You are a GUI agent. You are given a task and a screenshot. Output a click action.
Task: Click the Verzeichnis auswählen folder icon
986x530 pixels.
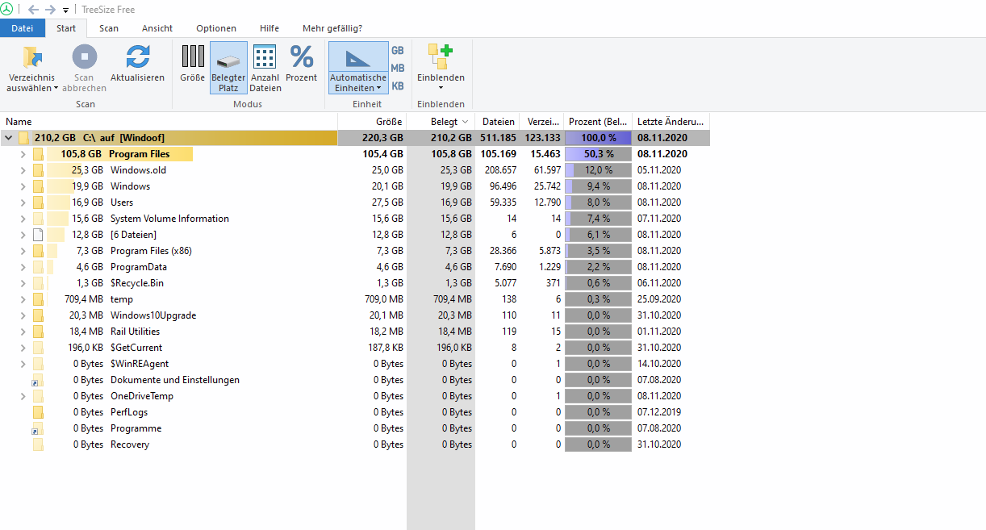click(x=33, y=57)
